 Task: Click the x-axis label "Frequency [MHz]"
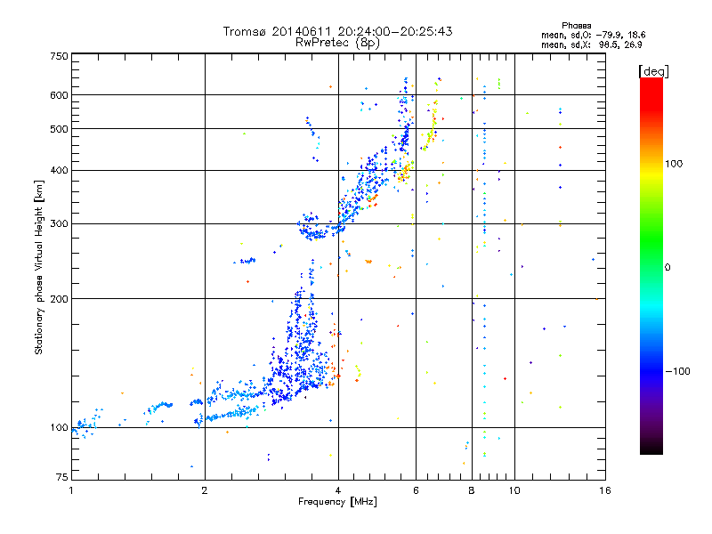coord(337,502)
